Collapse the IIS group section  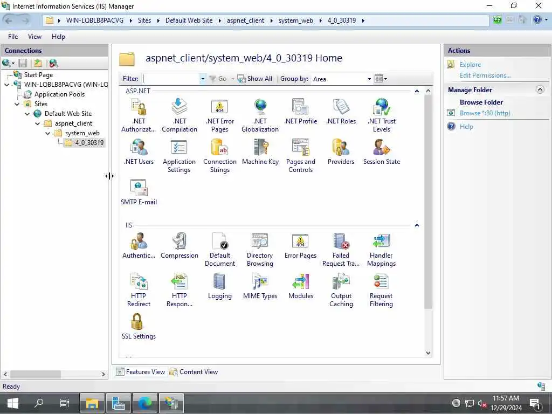[x=417, y=225]
